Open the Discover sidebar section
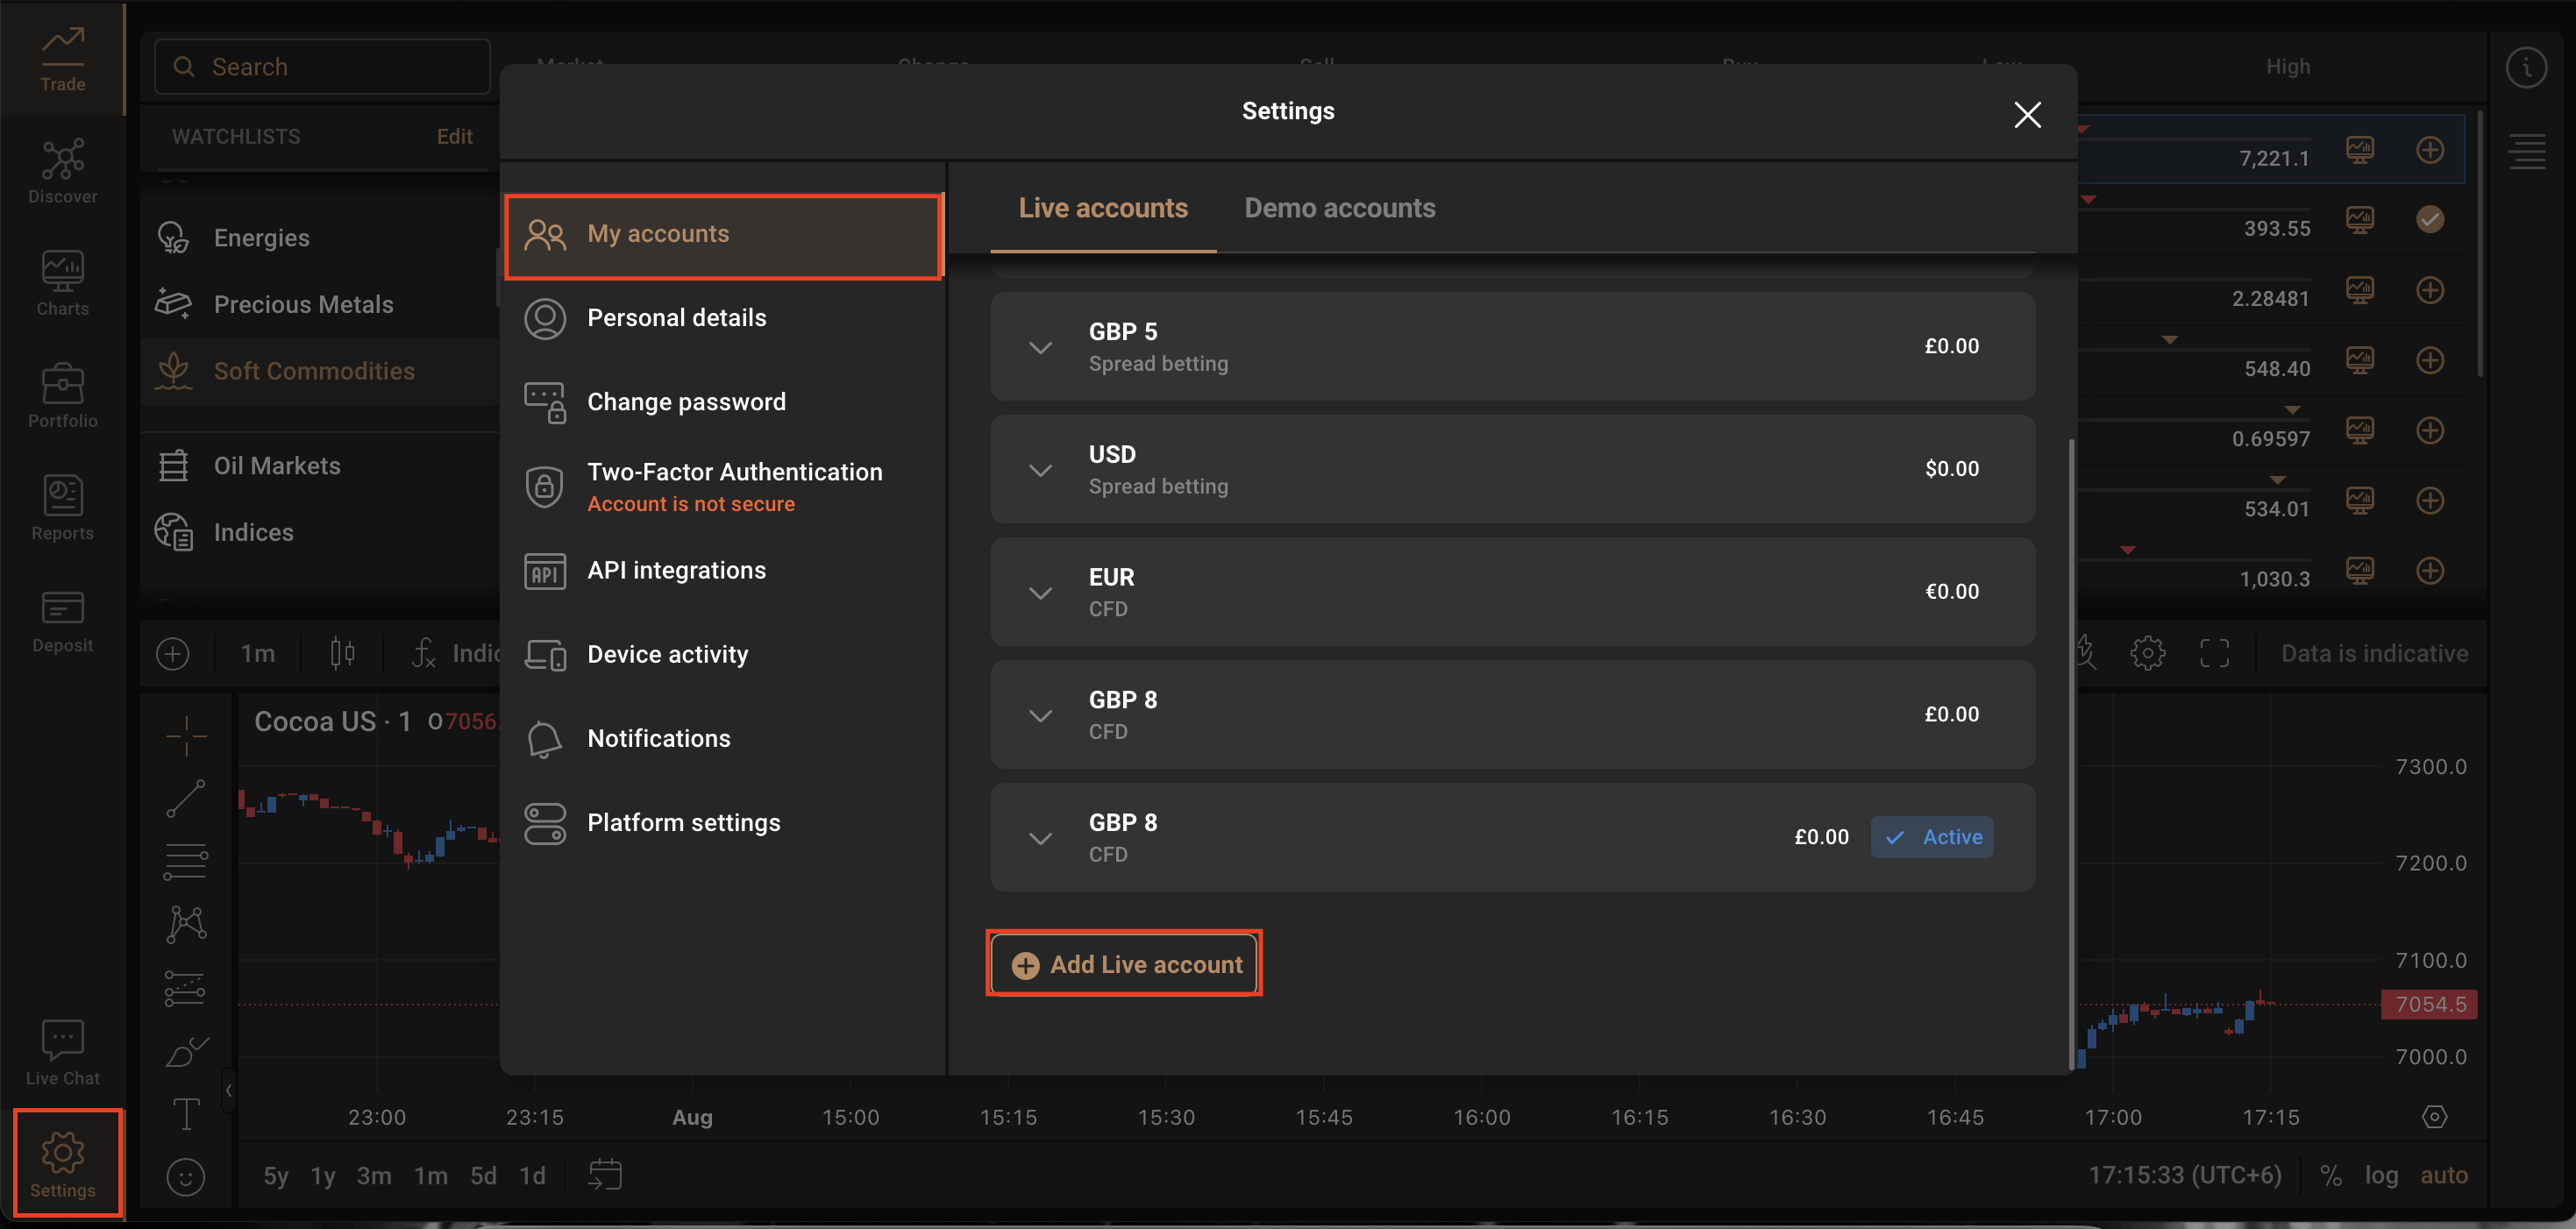 [x=62, y=171]
